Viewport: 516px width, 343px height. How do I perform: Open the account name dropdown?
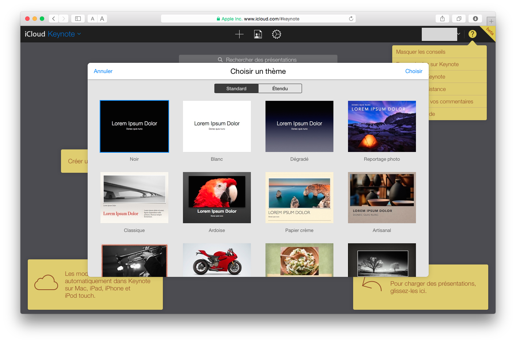441,34
